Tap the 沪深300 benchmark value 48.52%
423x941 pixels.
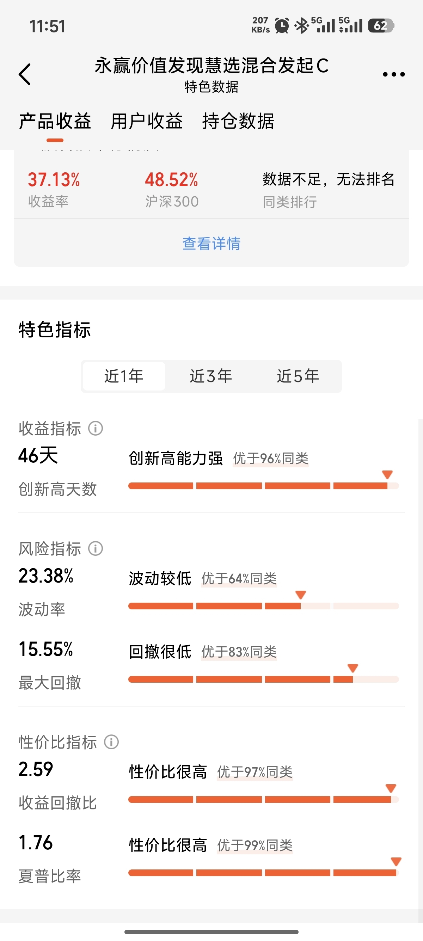(x=171, y=180)
